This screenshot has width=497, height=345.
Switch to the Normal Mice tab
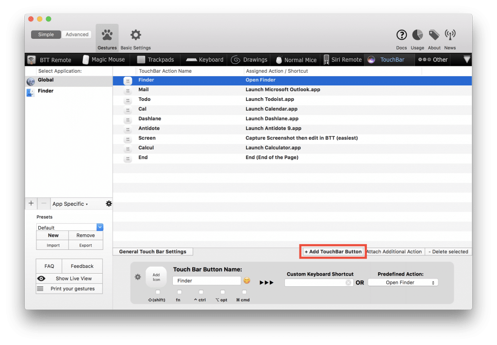296,60
